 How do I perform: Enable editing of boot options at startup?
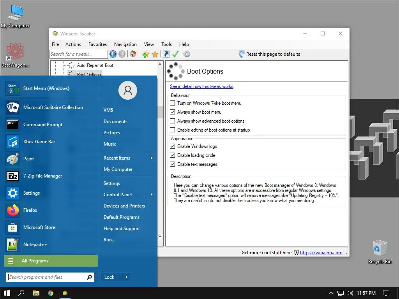[x=173, y=130]
